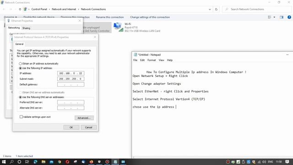
Task: Click the Default gateway input field
Action: pyautogui.click(x=71, y=84)
